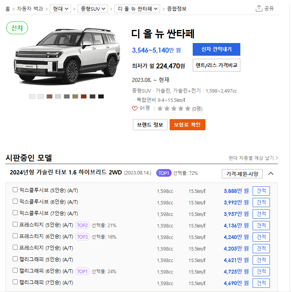Click 4,725만 원 price of 캘리그래피 6인승
The height and width of the screenshot is (292, 291).
pyautogui.click(x=236, y=272)
